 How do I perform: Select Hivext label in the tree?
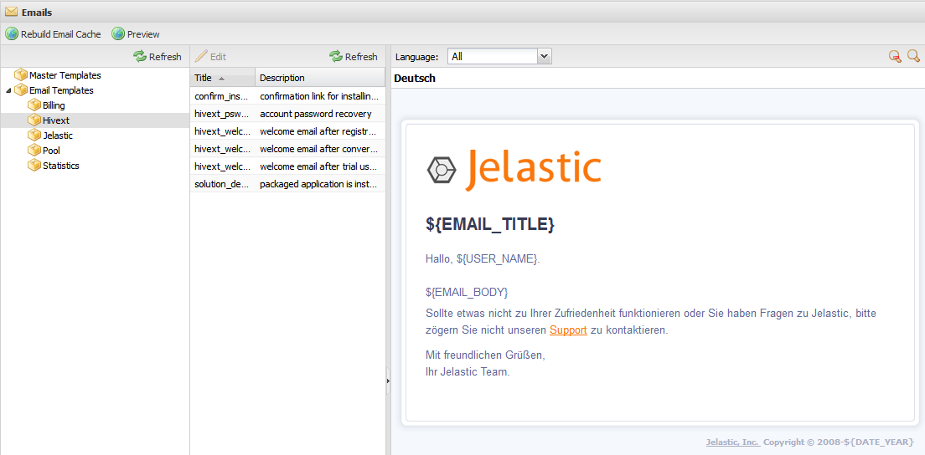point(56,120)
